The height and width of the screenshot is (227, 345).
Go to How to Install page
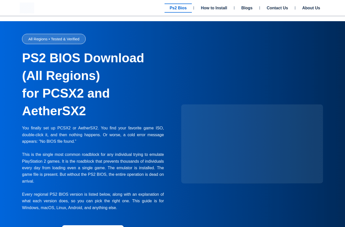pos(214,8)
